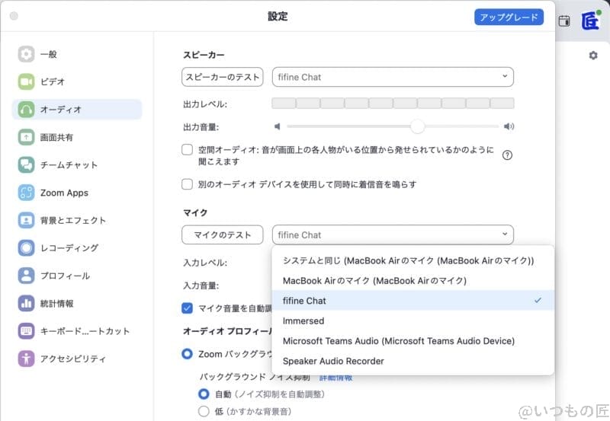Screen dimensions: 610x421
Task: Select the ビデオ camera icon
Action: (27, 81)
